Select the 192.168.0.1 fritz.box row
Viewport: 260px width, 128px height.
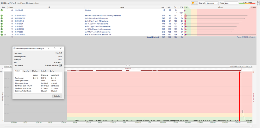tap(92, 10)
